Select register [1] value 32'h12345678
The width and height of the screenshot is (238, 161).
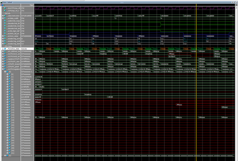pyautogui.click(x=26, y=77)
